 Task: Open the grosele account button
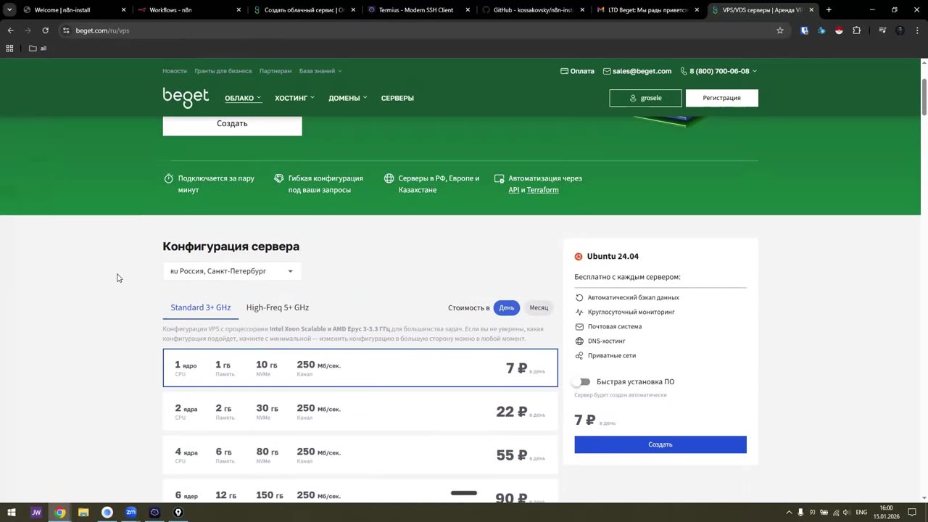coord(645,98)
